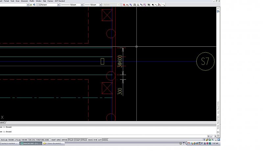This screenshot has width=263, height=152.
Task: Open the status bar menu arrow
Action: click(216, 140)
